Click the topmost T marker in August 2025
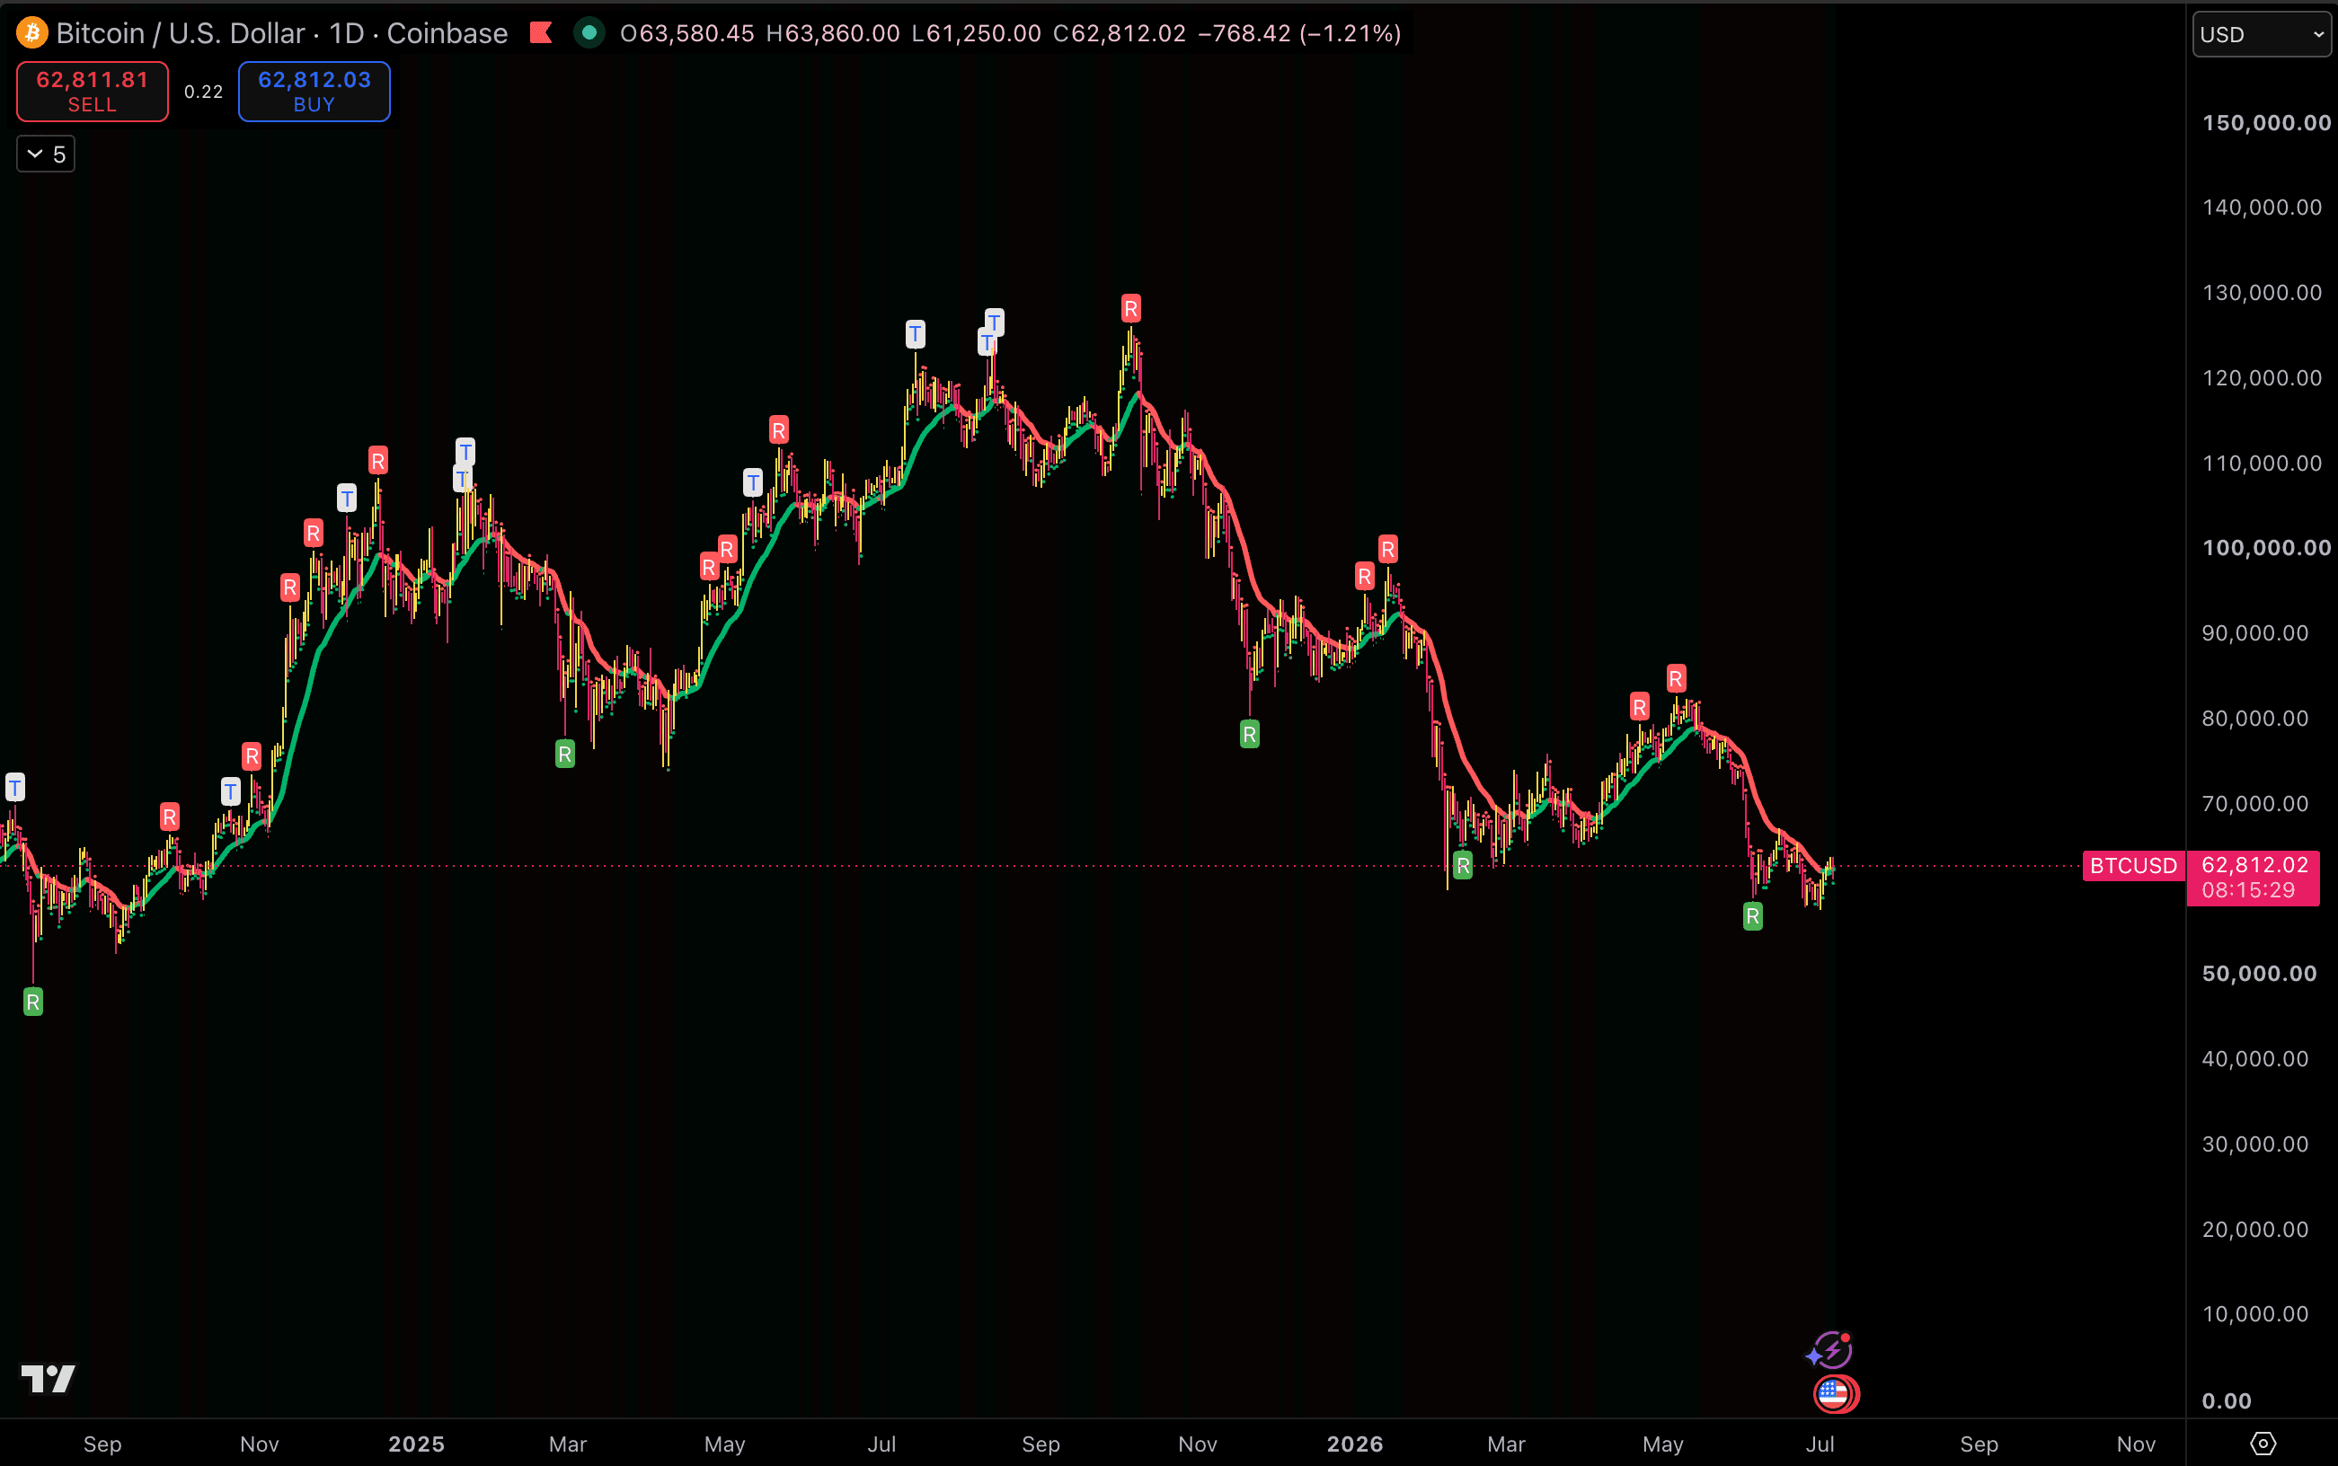 pos(995,322)
